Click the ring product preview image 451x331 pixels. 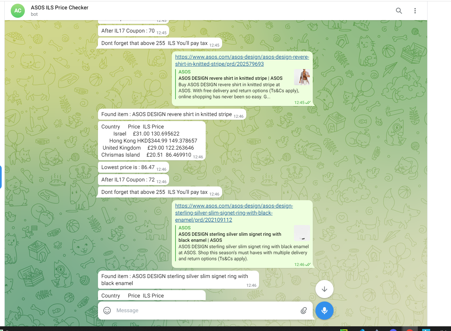point(302,233)
